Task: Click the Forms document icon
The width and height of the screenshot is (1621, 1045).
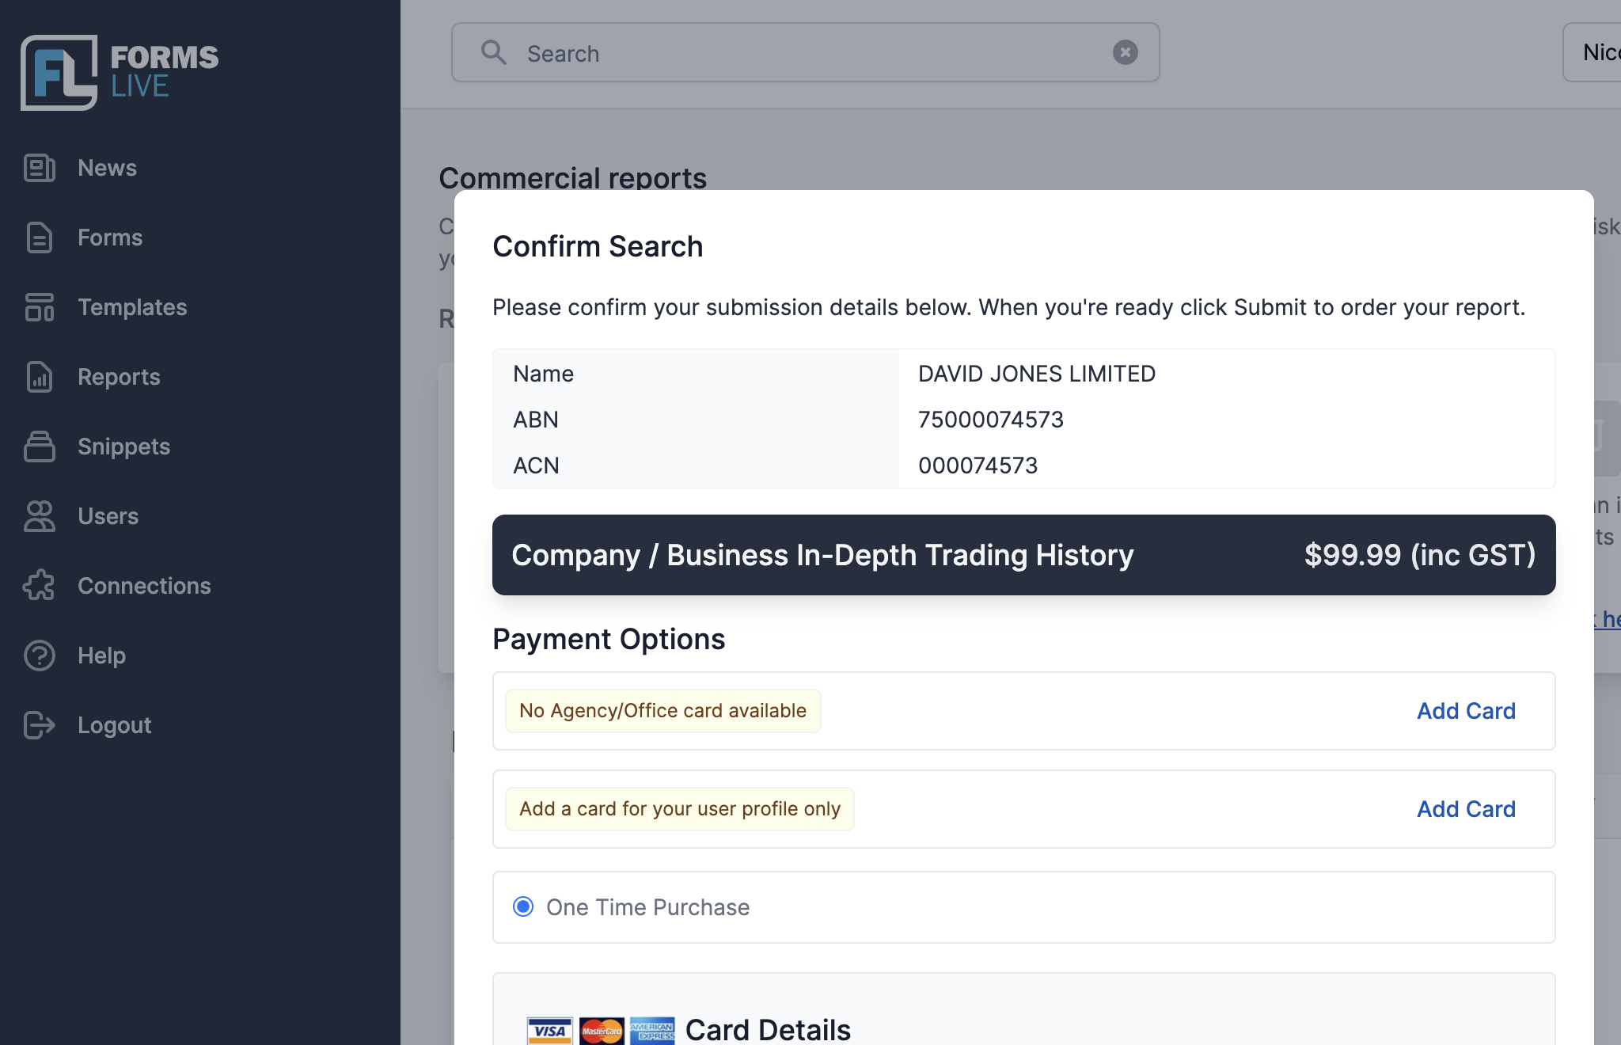Action: tap(39, 237)
